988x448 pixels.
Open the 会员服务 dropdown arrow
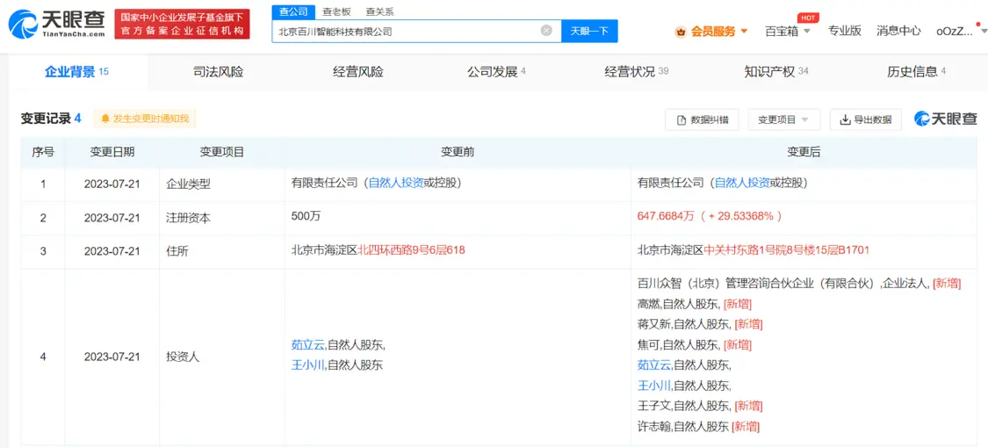[x=744, y=31]
